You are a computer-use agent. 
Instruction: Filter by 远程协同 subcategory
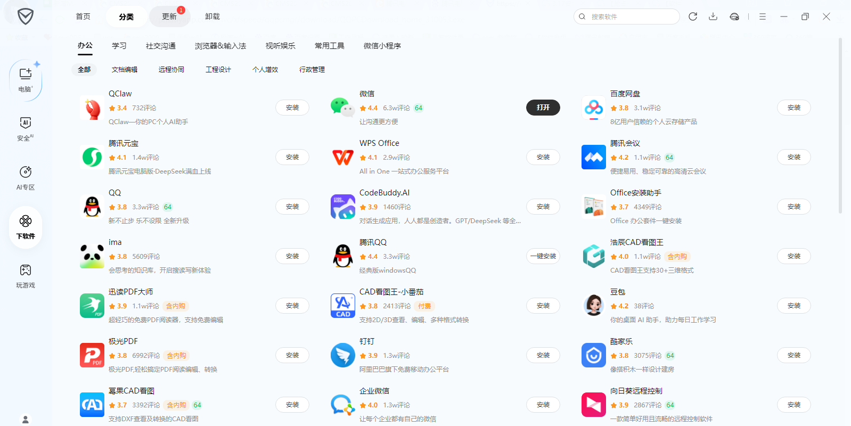point(171,70)
